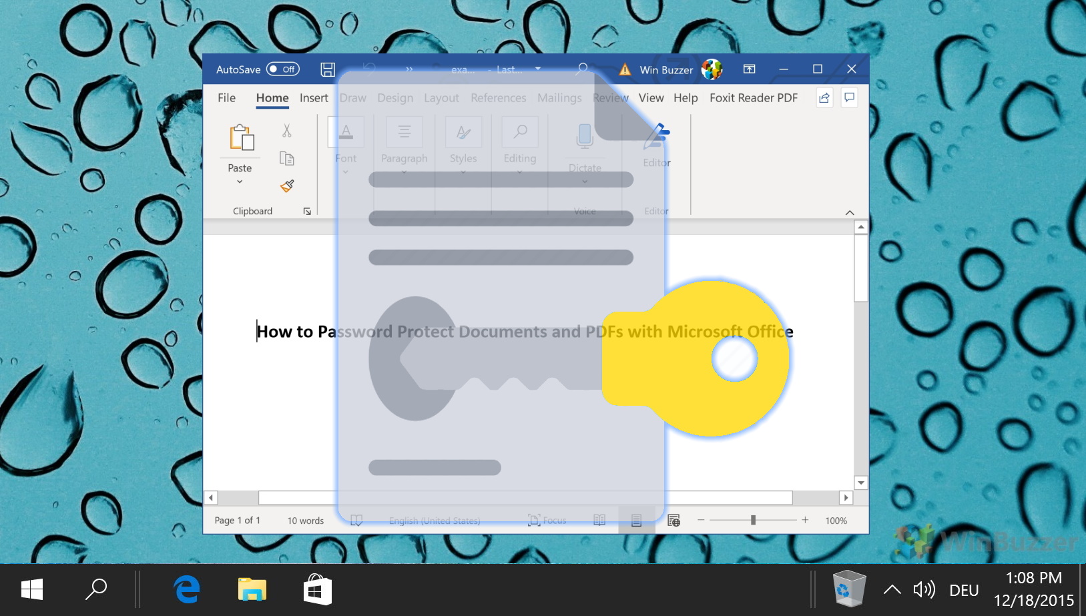
Task: Click the Page 1 of 1 indicator
Action: point(237,521)
